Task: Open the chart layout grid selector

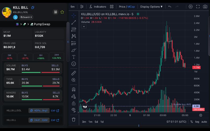Action: coord(112,7)
